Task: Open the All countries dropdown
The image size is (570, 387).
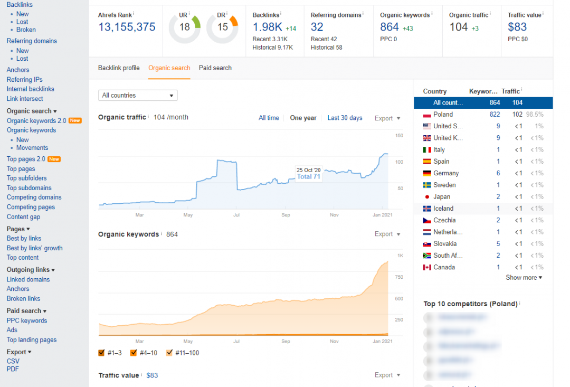Action: point(138,96)
